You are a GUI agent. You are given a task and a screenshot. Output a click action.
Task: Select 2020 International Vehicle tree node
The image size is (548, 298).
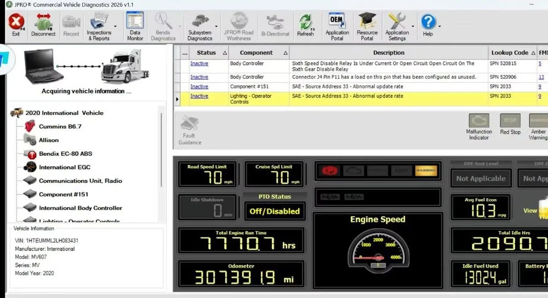click(64, 113)
